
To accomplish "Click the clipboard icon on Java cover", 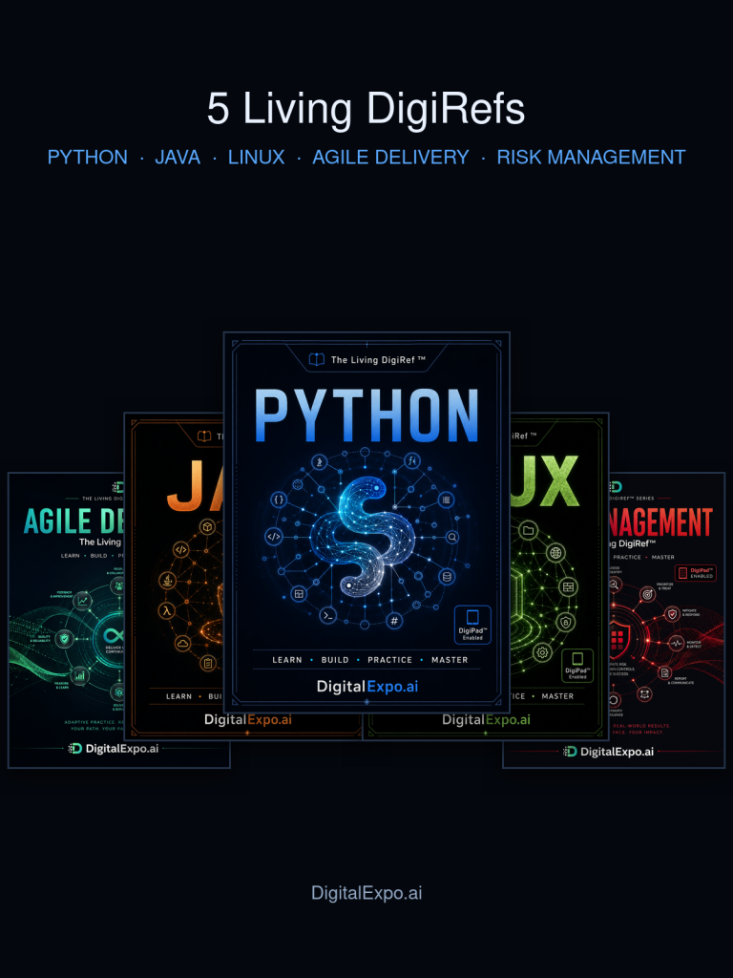I will point(208,663).
